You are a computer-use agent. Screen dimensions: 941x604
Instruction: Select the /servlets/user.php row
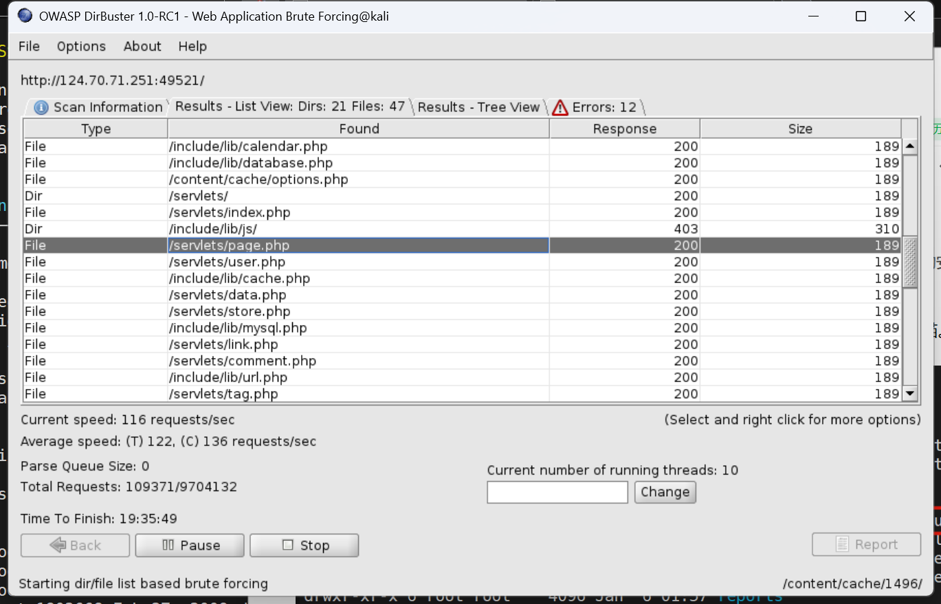click(462, 262)
